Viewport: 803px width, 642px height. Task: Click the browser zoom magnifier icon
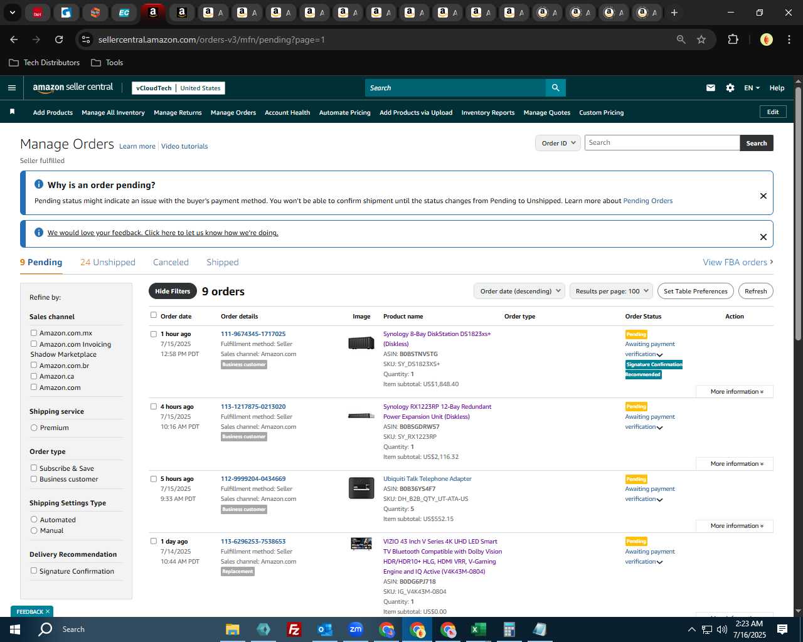click(681, 39)
